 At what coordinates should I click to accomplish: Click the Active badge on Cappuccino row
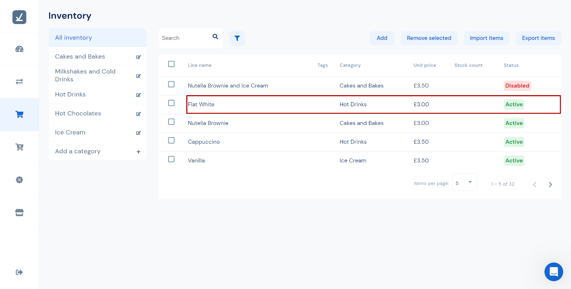pos(514,142)
